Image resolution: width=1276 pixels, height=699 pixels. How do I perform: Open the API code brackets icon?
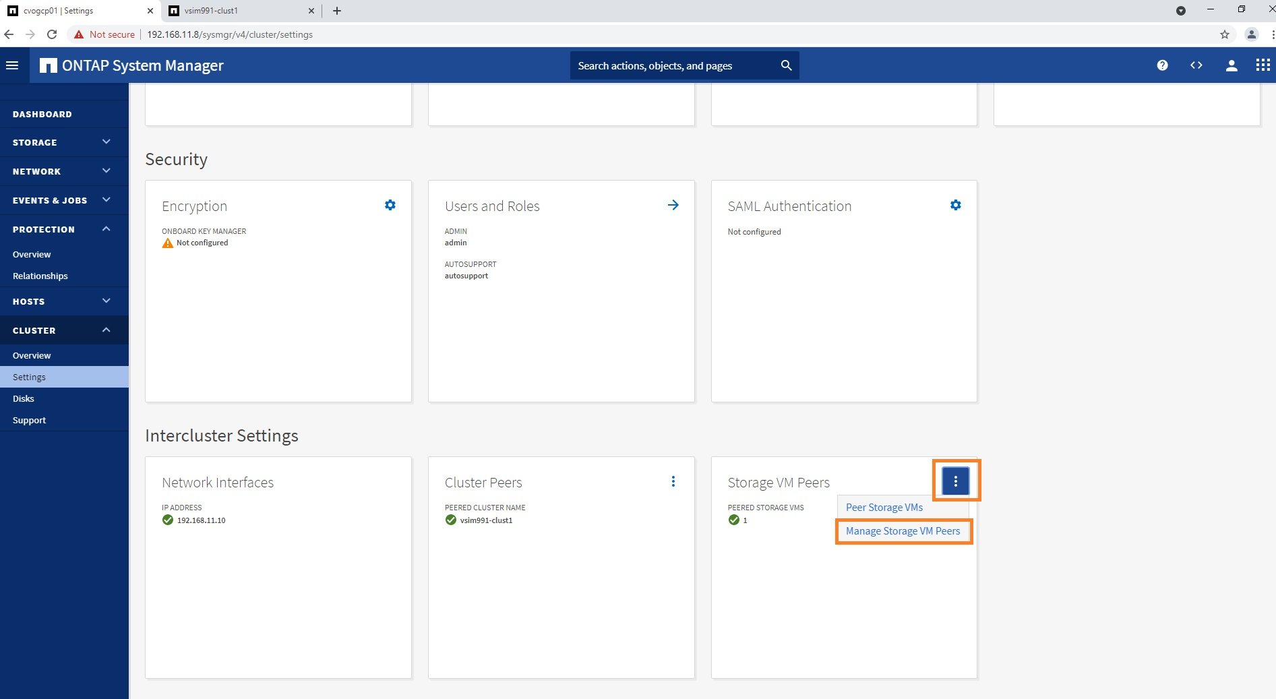[x=1196, y=65]
